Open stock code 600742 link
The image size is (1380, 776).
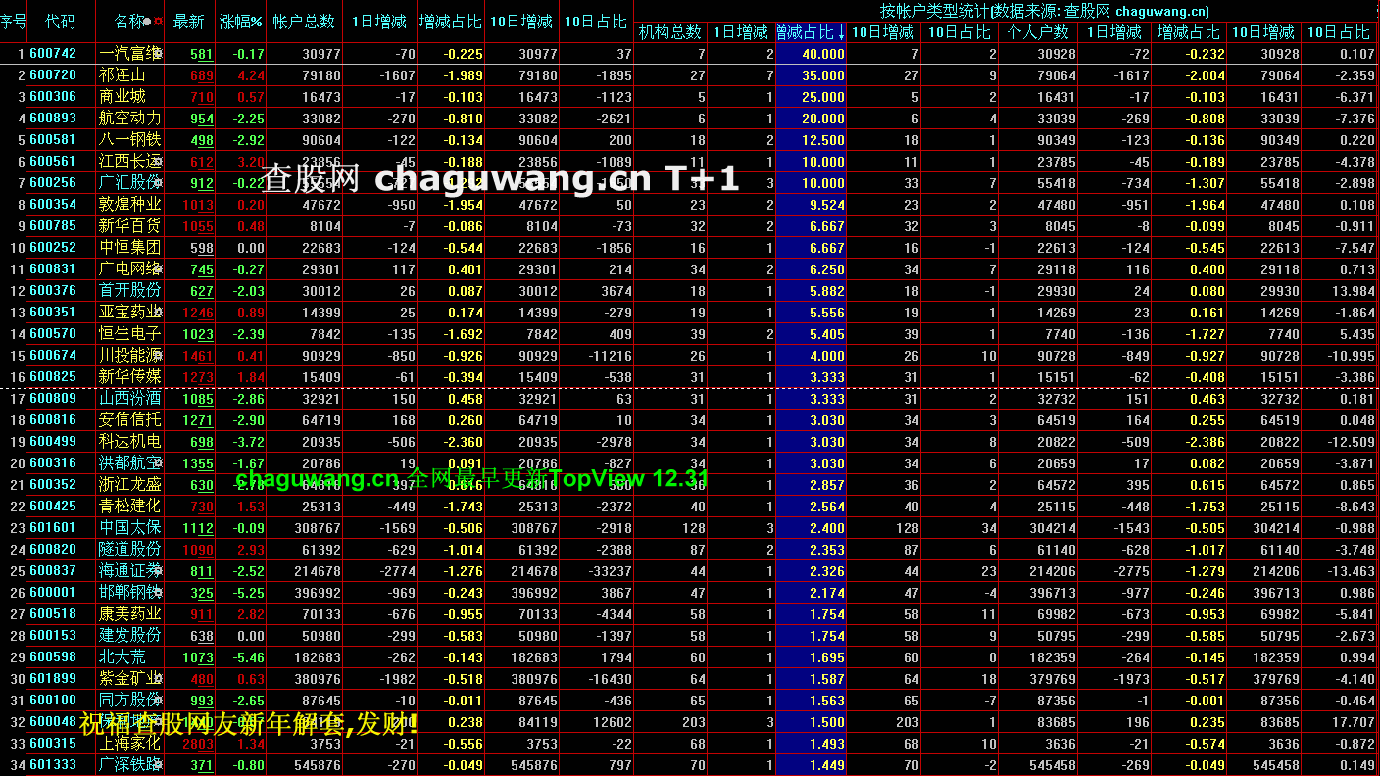point(53,54)
